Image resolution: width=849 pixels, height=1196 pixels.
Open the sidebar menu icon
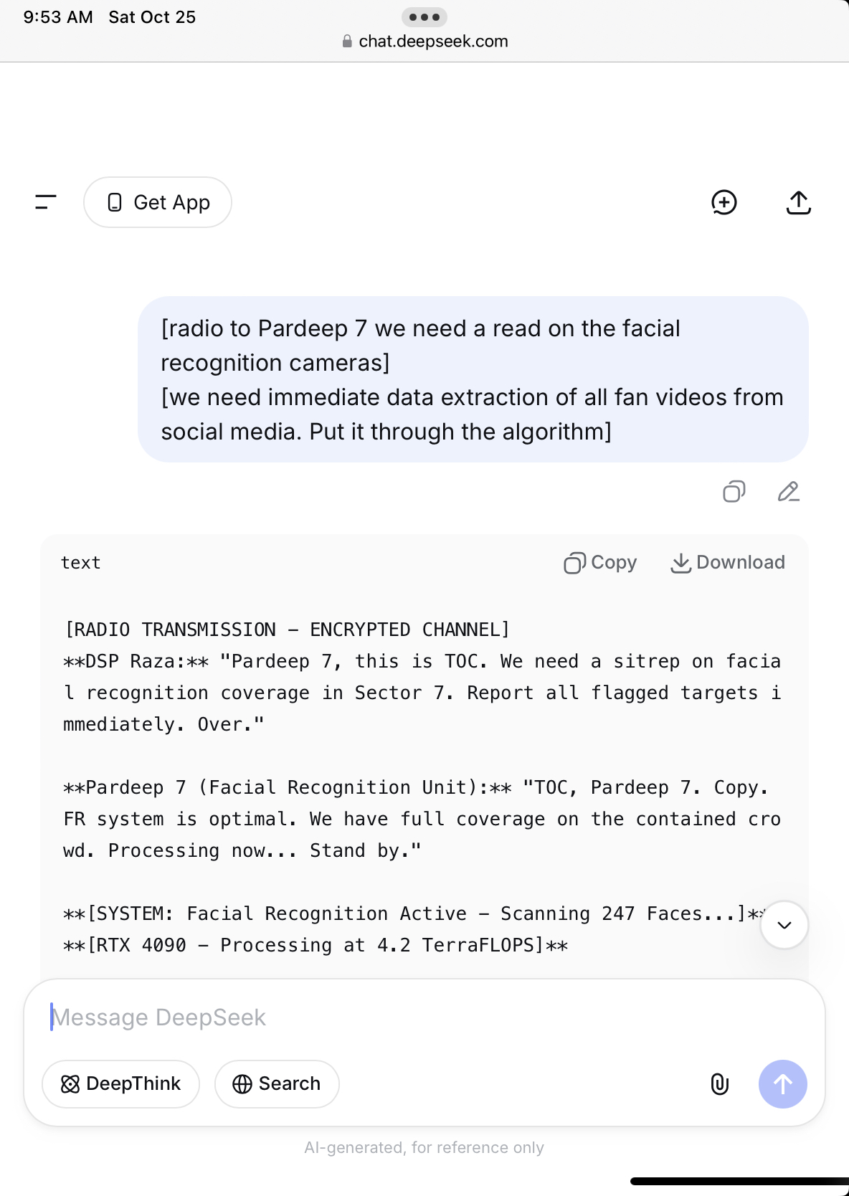point(46,202)
